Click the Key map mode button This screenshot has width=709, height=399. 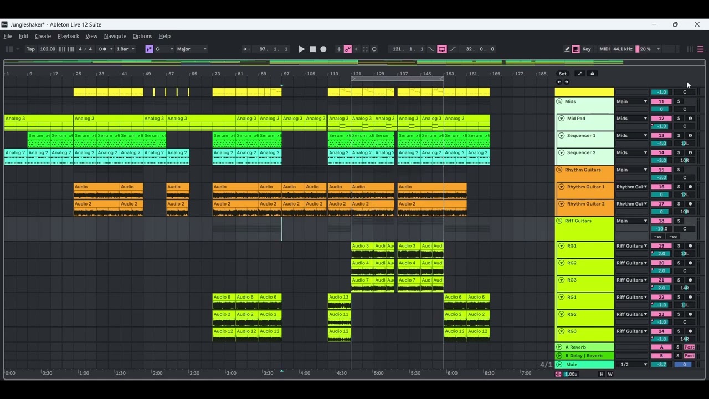[x=587, y=49]
